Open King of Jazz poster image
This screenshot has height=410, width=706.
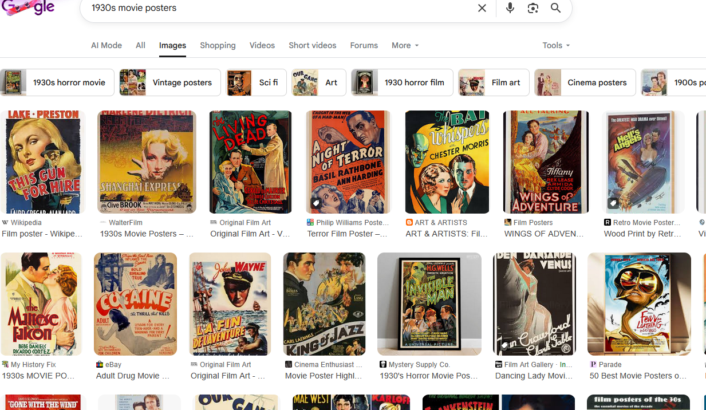324,304
